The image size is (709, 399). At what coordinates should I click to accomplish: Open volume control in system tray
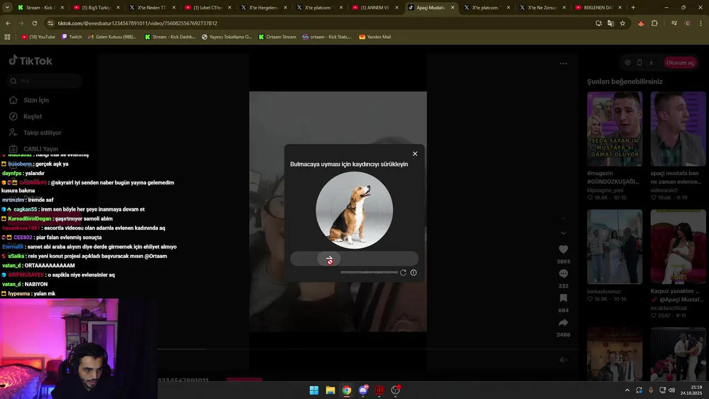[671, 390]
